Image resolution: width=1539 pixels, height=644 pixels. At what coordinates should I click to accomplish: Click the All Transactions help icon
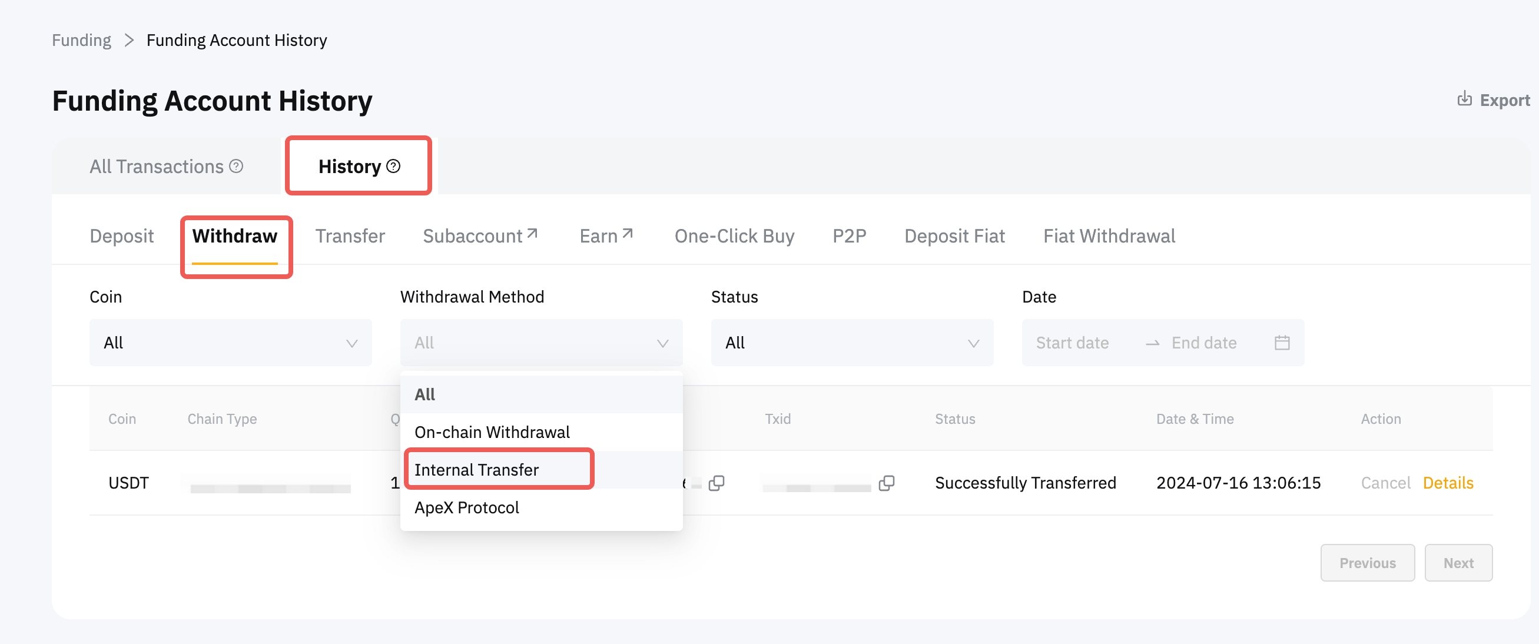point(237,166)
